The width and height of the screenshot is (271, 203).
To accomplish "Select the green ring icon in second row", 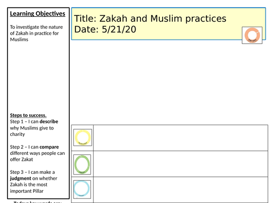I will pyautogui.click(x=82, y=165).
